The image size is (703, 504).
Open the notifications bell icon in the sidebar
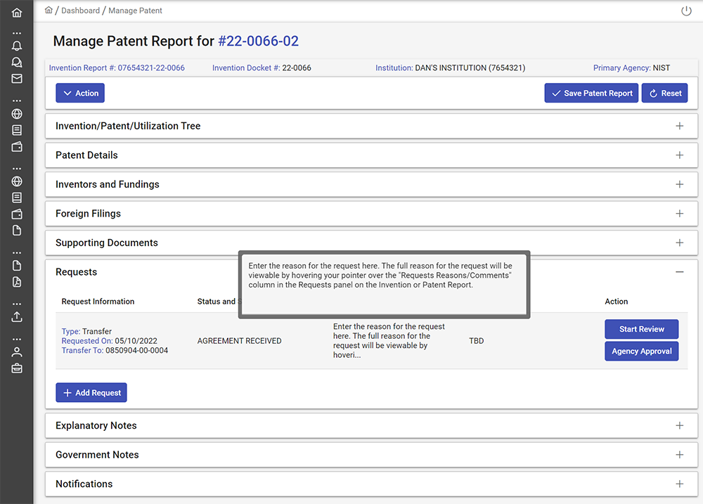17,46
